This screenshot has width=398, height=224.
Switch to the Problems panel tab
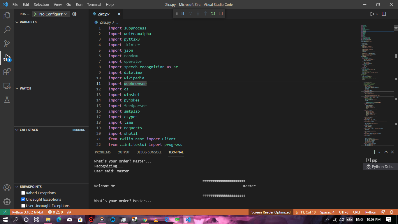click(x=103, y=152)
